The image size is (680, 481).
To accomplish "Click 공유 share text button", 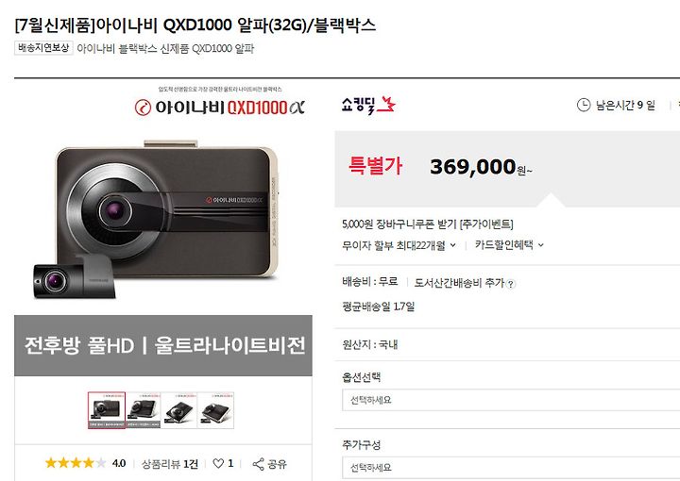I will point(277,464).
